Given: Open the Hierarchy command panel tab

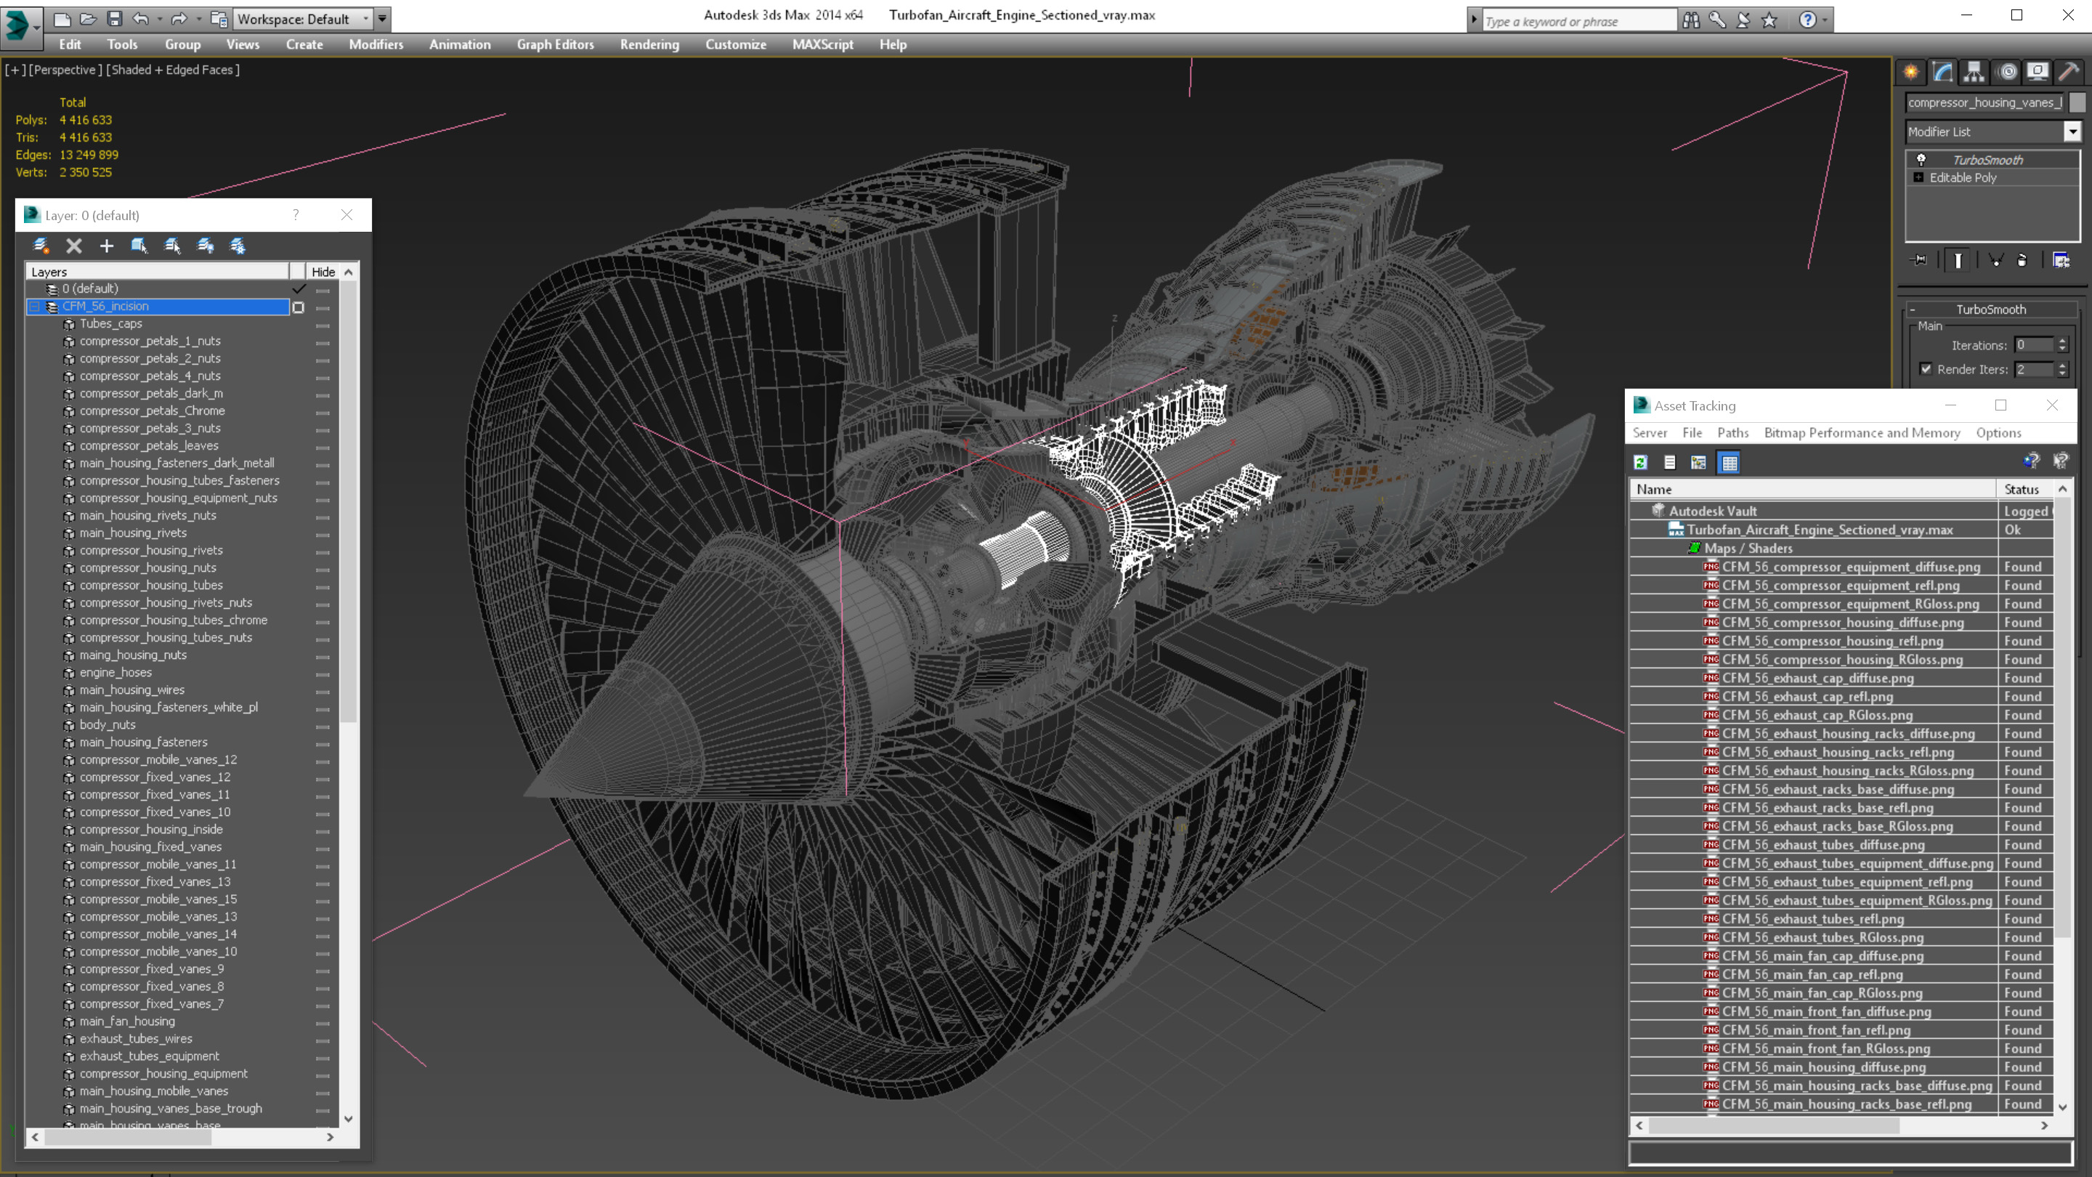Looking at the screenshot, I should [x=1974, y=73].
